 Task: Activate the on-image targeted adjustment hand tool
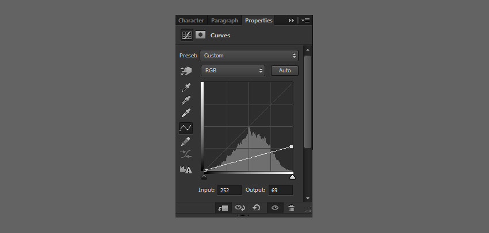[x=186, y=71]
